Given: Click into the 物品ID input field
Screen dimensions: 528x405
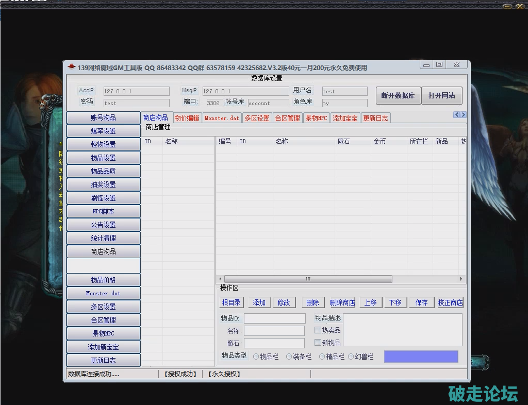Looking at the screenshot, I should (x=274, y=318).
